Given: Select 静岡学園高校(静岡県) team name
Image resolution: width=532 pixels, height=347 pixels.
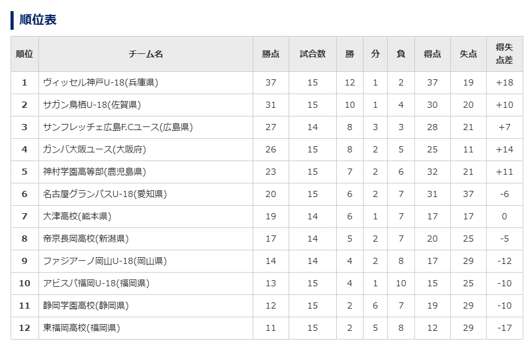Looking at the screenshot, I should [86, 305].
